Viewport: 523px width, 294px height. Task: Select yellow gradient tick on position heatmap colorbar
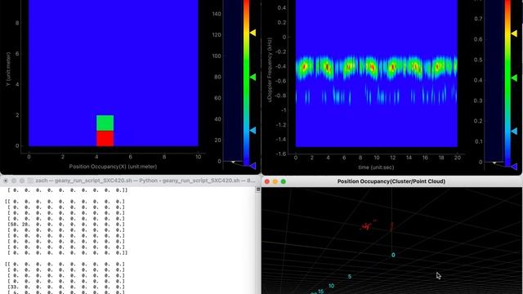pos(253,33)
